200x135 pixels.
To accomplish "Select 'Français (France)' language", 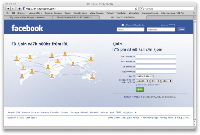I will (30, 112).
